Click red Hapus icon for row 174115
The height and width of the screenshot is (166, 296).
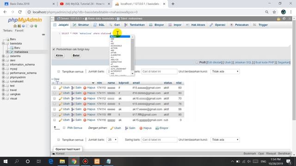coord(85,115)
